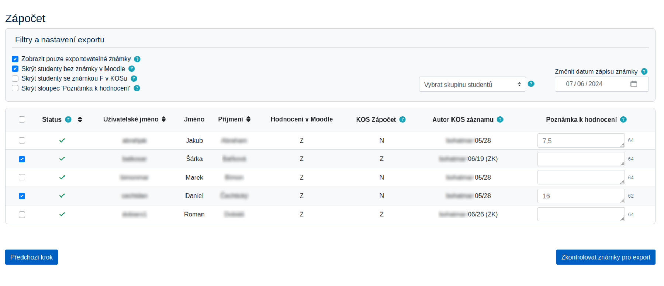
Task: Click help icon beside 'Skrýt studenty se známkou F v KOSu'
Action: [x=134, y=78]
